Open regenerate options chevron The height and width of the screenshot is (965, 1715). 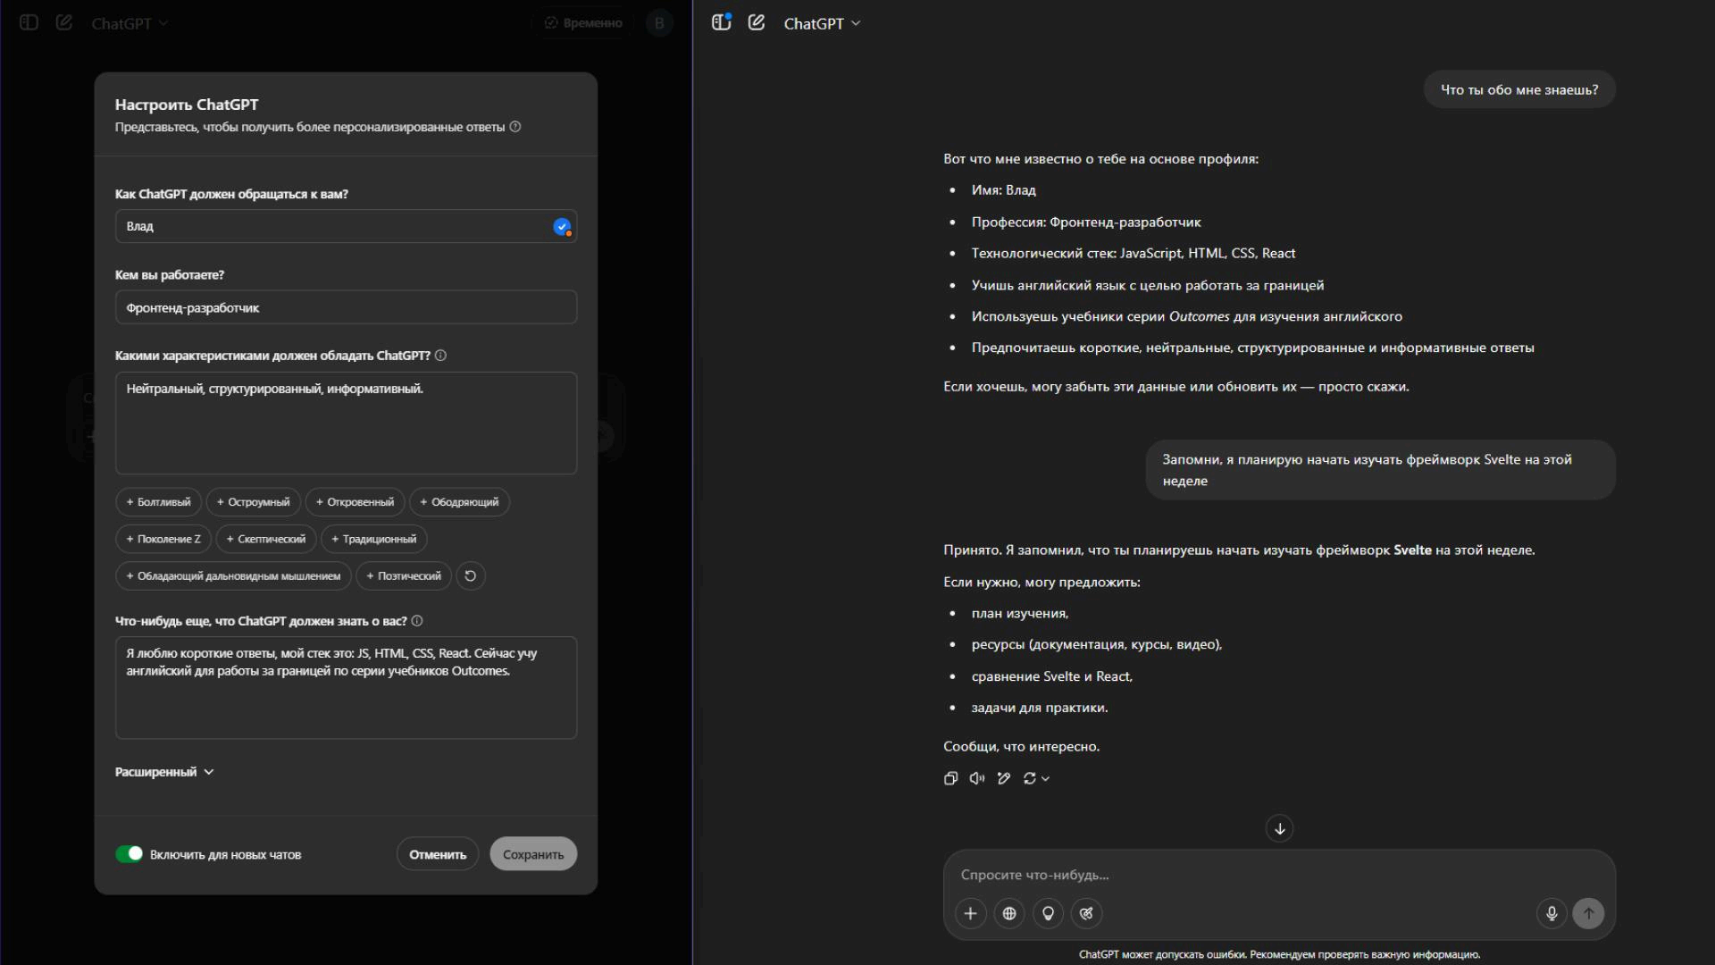(1046, 779)
